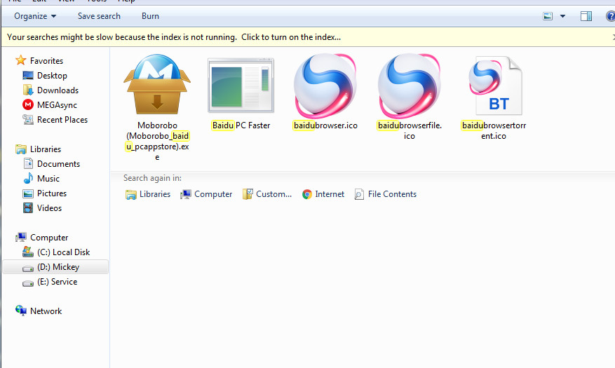Viewport: 615px width, 368px height.
Task: Search again in Custom locations
Action: [267, 194]
